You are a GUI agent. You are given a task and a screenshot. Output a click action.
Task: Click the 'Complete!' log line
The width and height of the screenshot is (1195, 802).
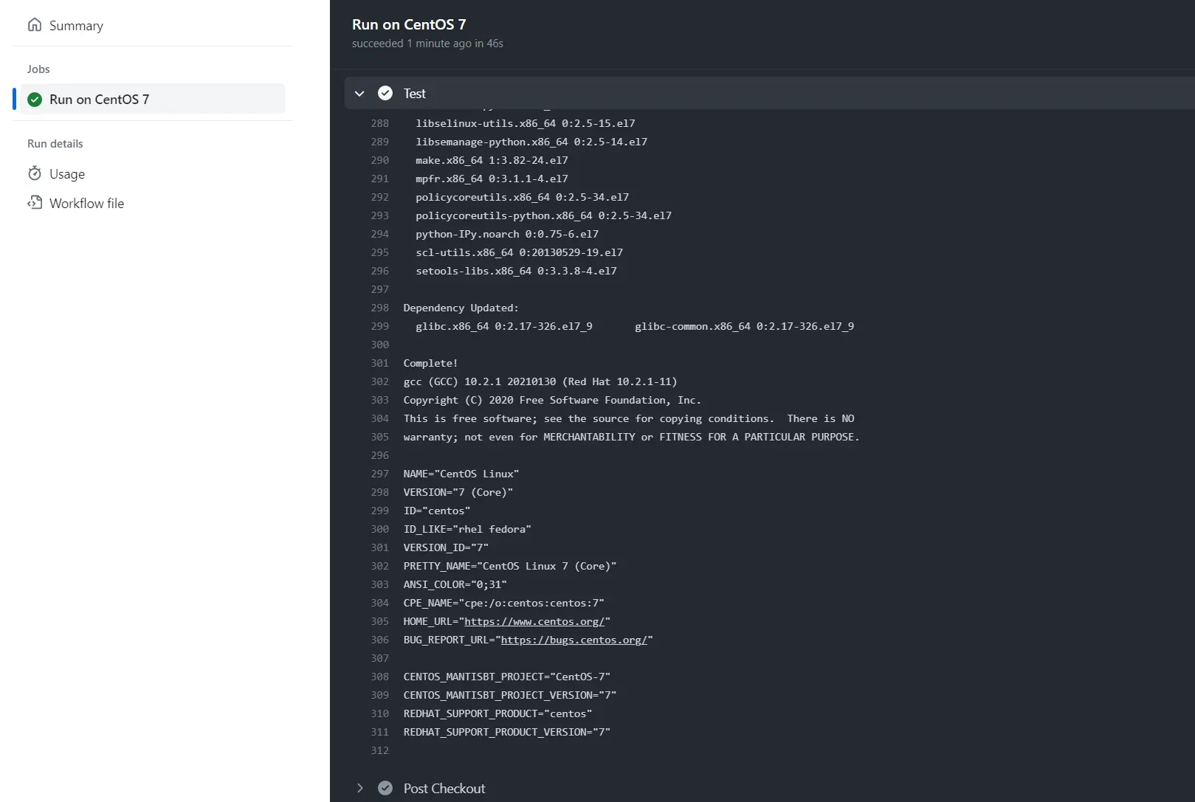[x=431, y=363]
